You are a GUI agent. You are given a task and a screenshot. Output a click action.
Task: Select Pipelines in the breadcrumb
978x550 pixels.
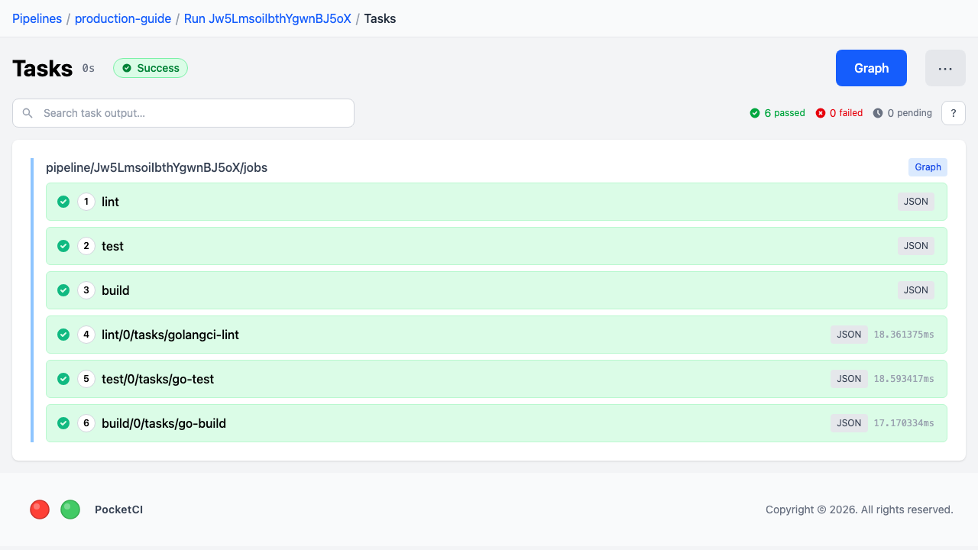point(37,18)
